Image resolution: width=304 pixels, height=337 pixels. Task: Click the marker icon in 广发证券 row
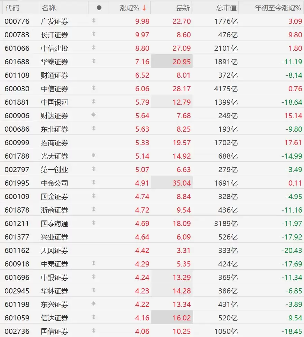pos(93,21)
